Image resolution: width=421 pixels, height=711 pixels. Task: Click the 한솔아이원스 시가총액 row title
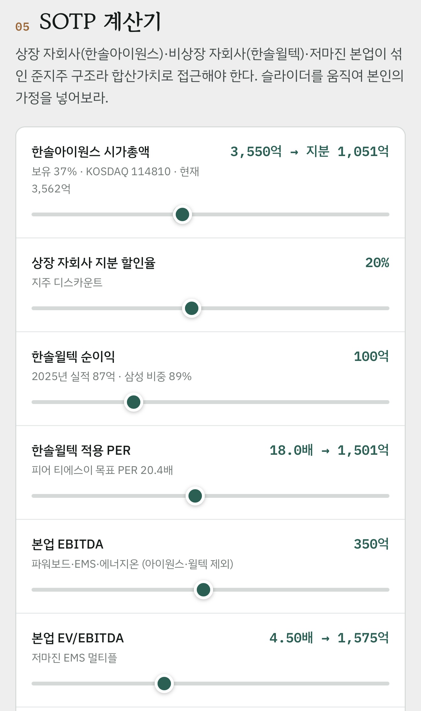point(91,152)
